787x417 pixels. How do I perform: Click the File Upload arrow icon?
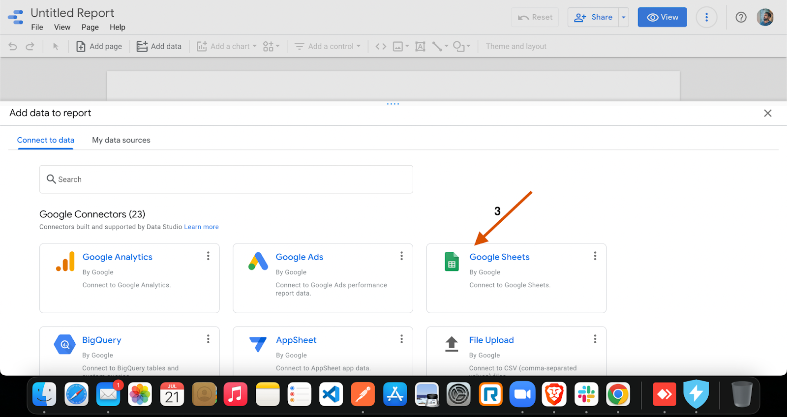point(452,344)
